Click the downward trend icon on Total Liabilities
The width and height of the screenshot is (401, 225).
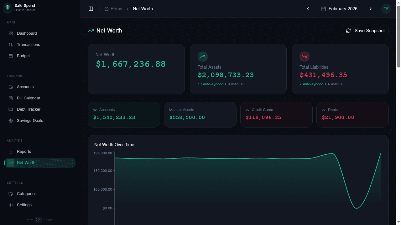(x=304, y=56)
